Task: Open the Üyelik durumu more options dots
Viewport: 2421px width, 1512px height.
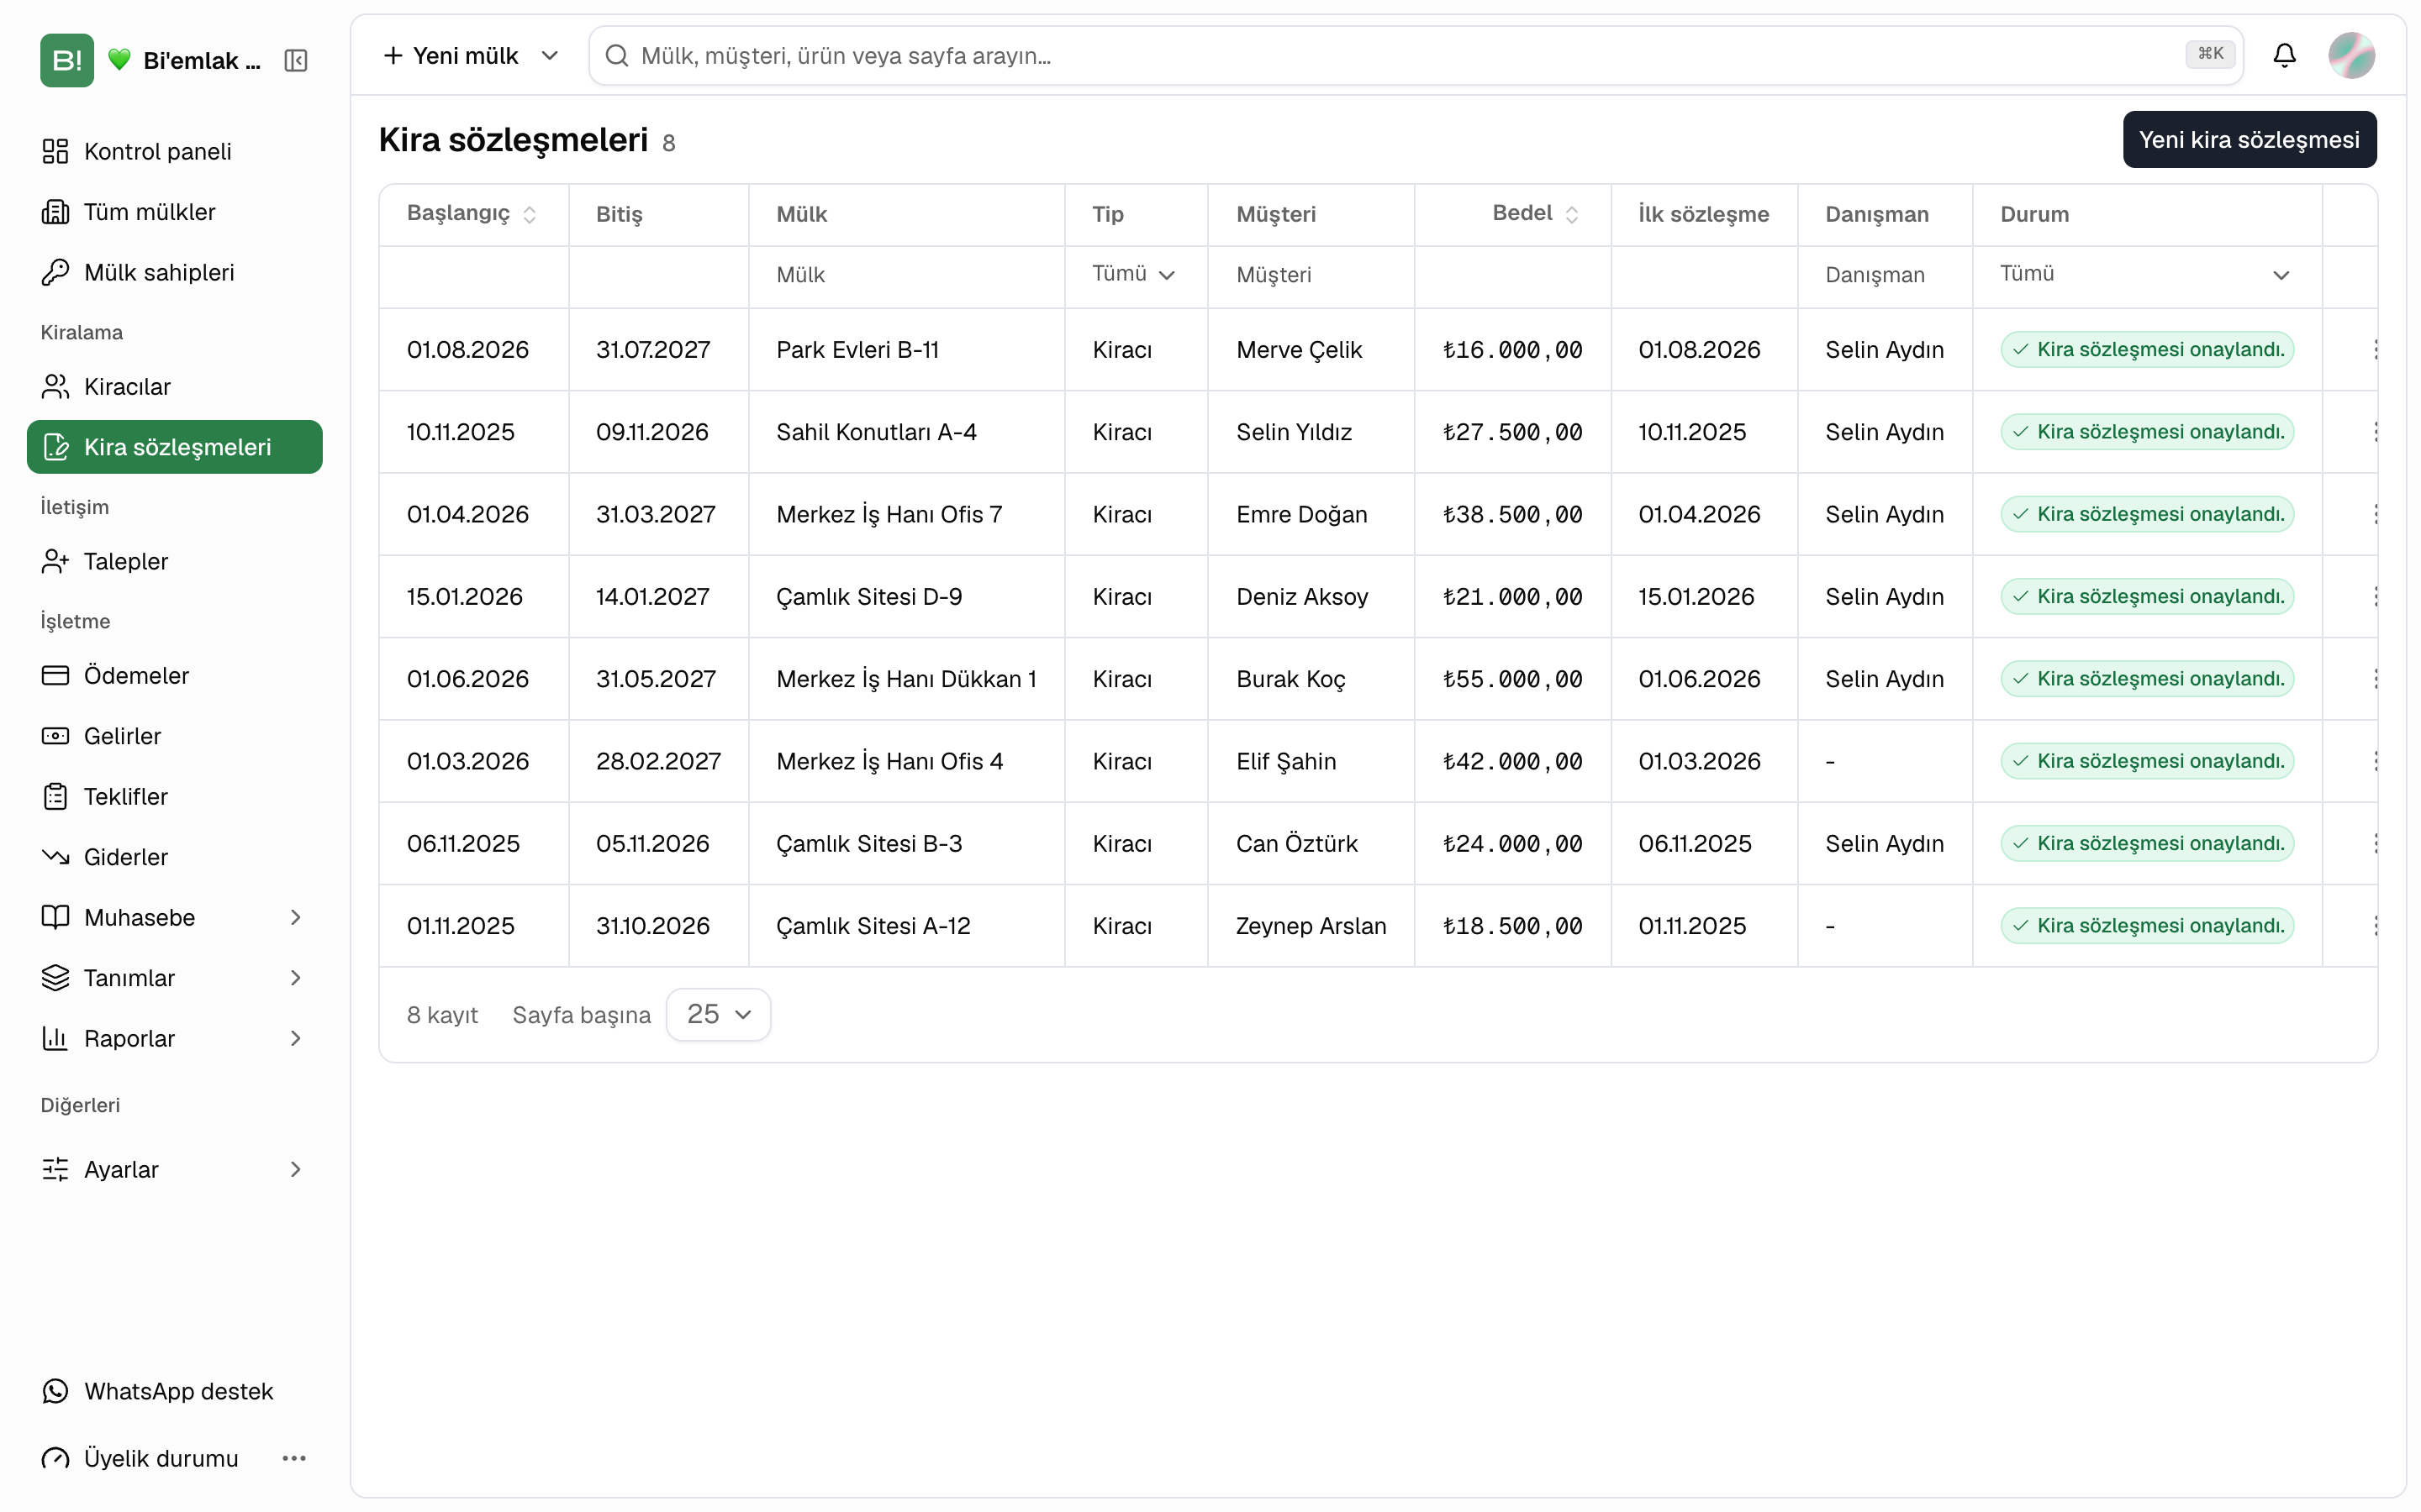Action: (x=294, y=1458)
